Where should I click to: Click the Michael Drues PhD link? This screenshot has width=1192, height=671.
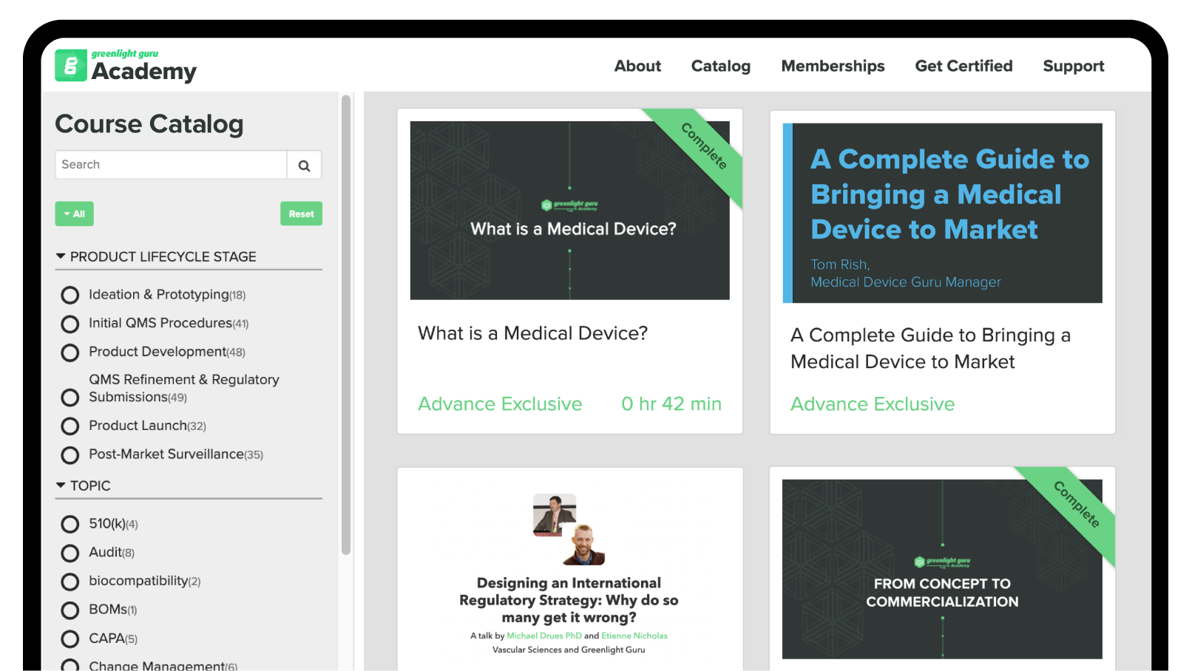544,636
